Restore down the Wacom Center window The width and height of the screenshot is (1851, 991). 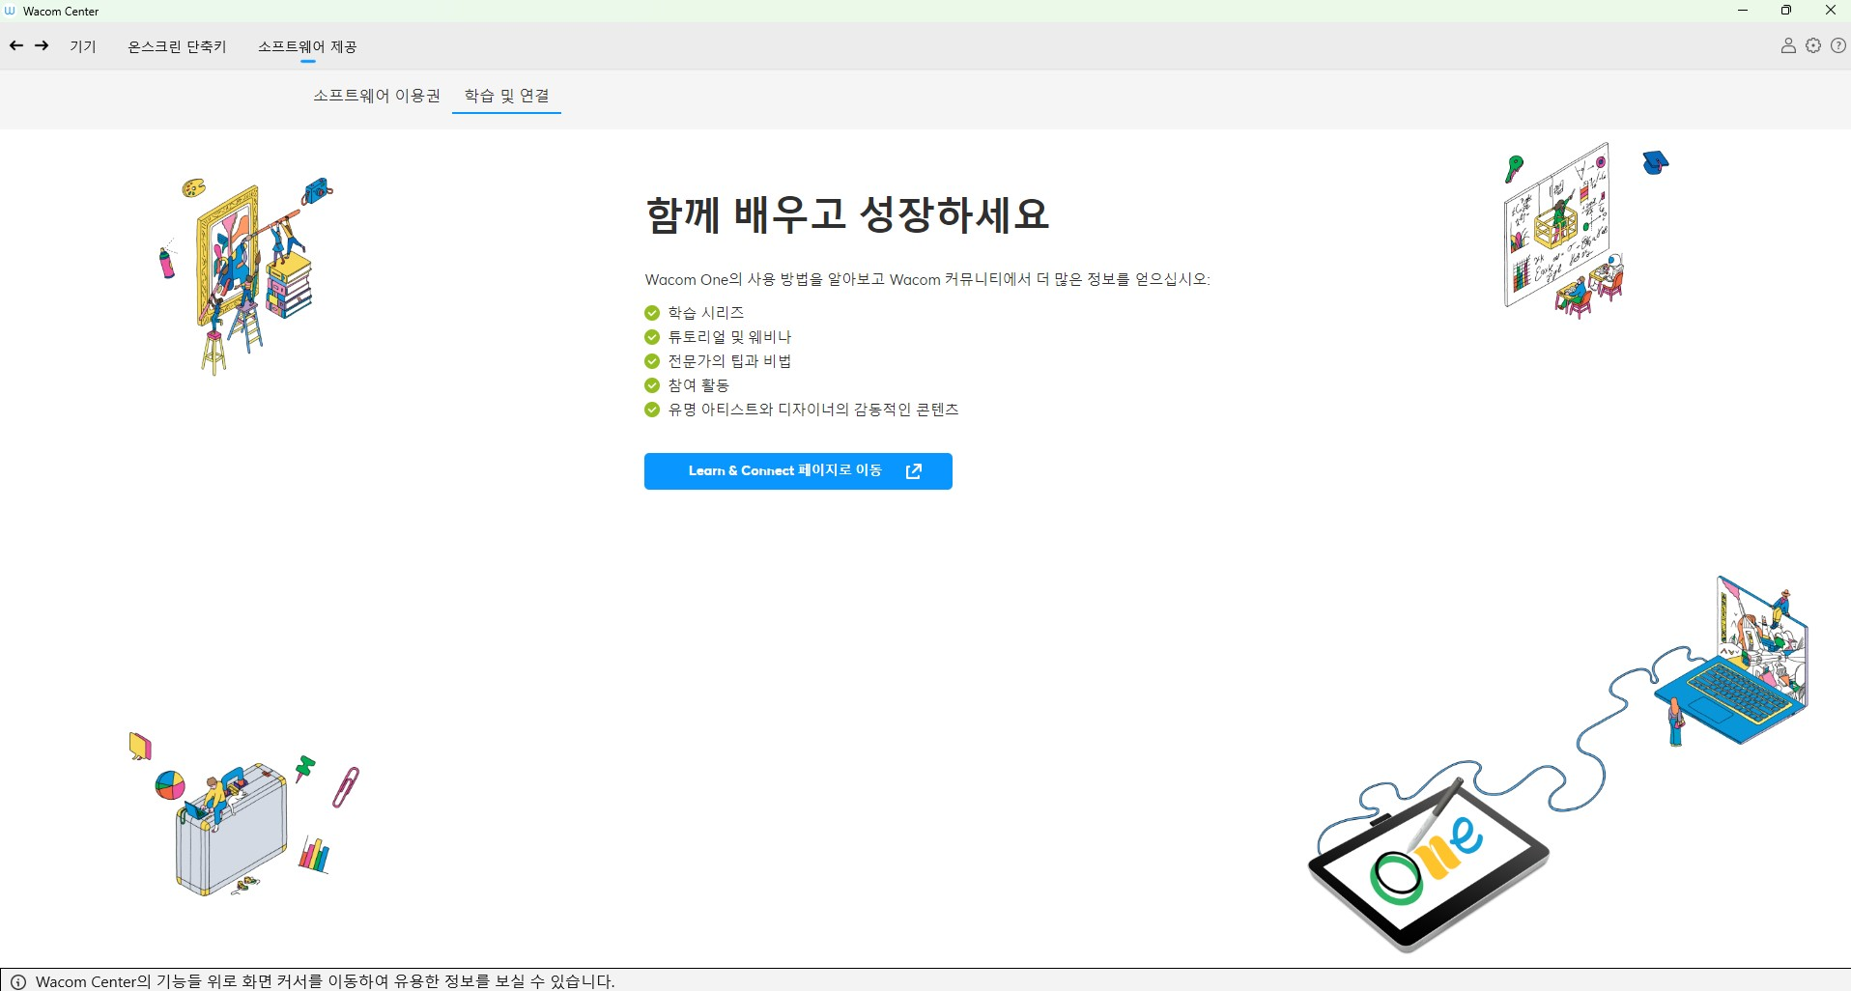pos(1786,11)
